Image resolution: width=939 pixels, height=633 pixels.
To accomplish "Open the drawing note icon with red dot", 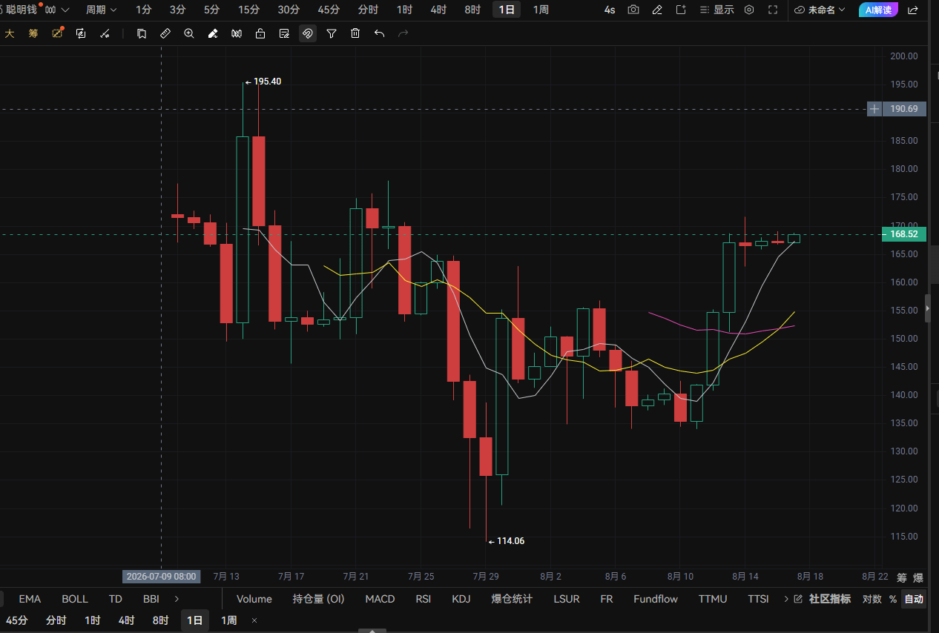I will tap(57, 33).
